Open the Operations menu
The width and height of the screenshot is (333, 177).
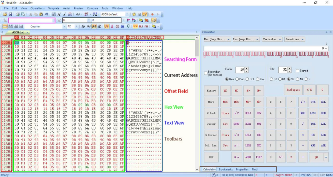tap(37, 8)
